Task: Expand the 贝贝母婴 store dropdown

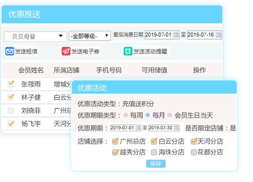Action: click(35, 36)
